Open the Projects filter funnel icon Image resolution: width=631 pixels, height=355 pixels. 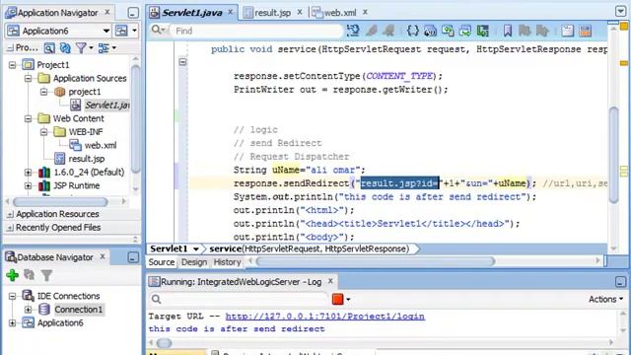coord(81,48)
